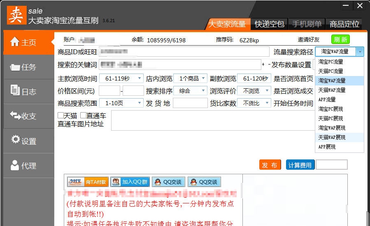
Task: Click the version number 3.6.21
Action: click(109, 21)
